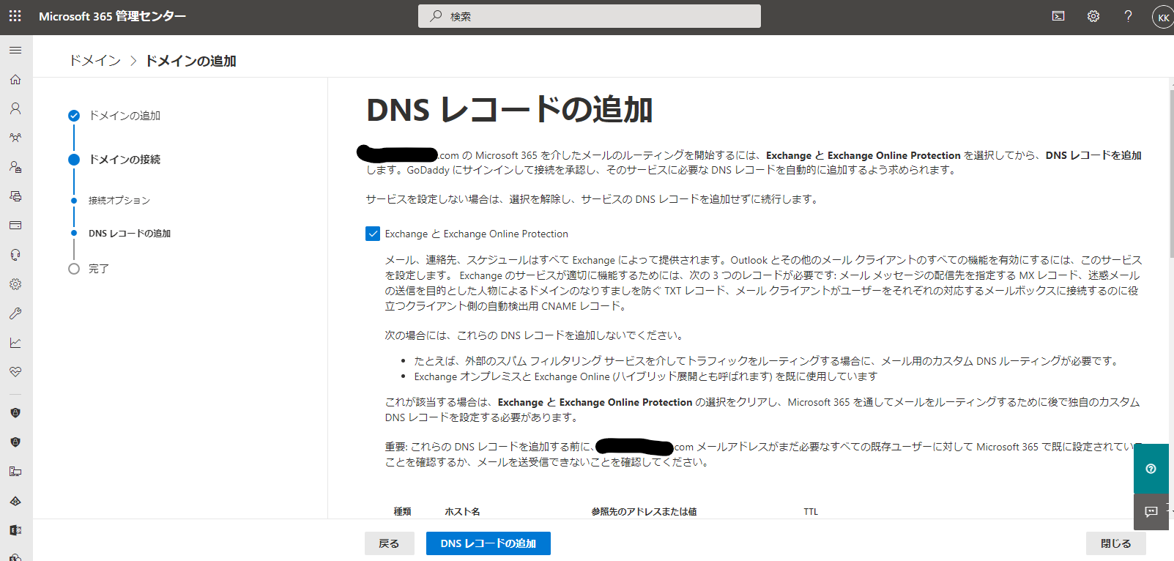
Task: Open Setup wrench icon
Action: [x=15, y=313]
